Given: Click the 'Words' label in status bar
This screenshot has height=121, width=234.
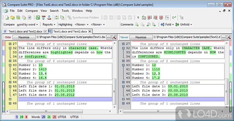Looking at the screenshot, I should [35, 117].
